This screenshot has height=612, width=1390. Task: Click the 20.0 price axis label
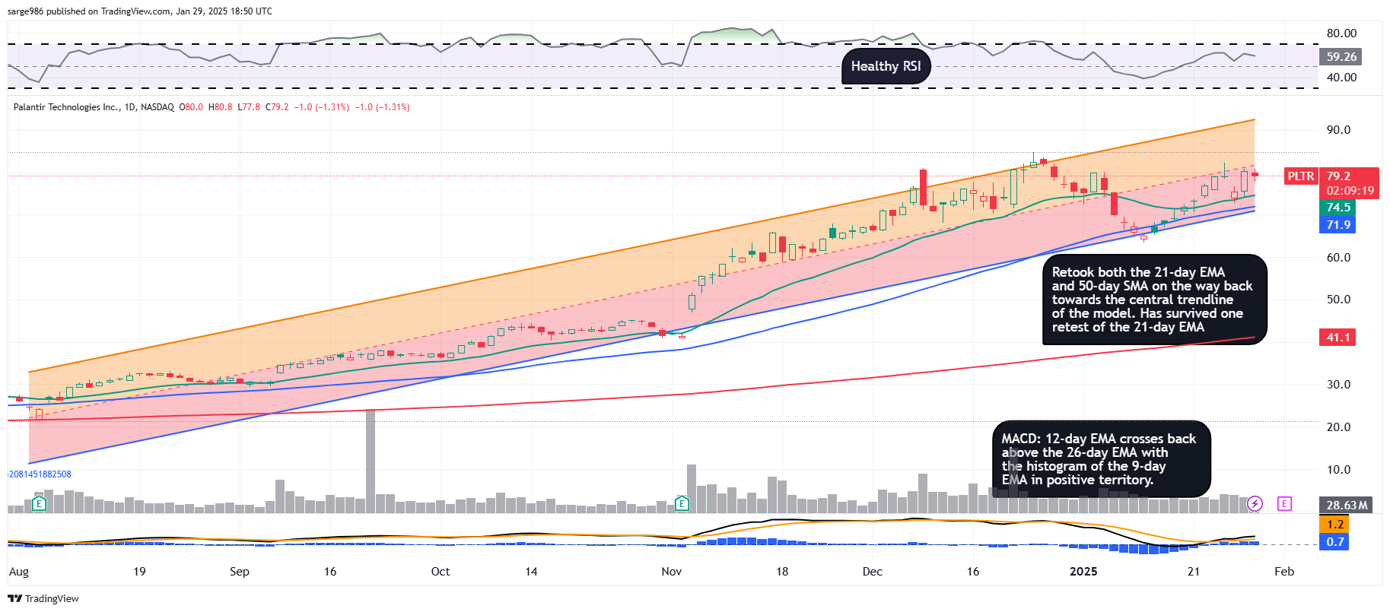(x=1339, y=427)
